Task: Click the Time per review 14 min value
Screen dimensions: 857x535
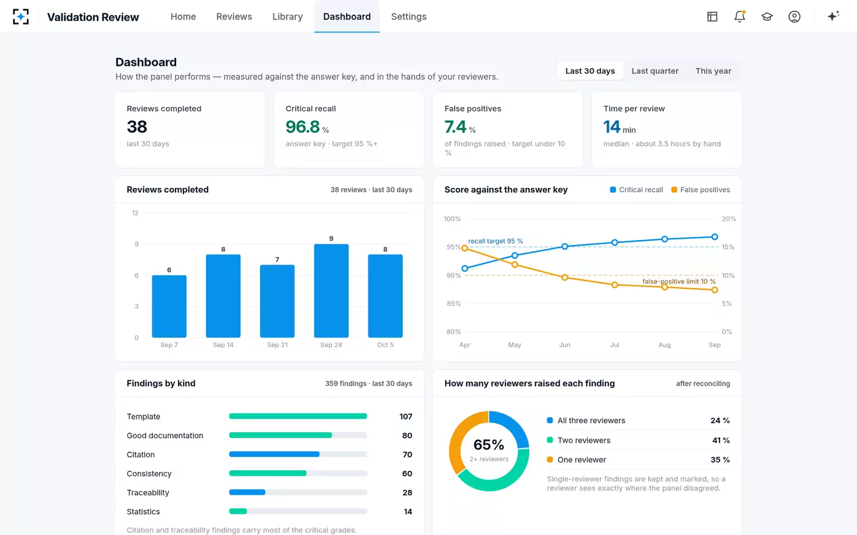Action: click(620, 127)
